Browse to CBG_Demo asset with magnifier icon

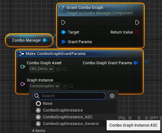tap(65, 69)
